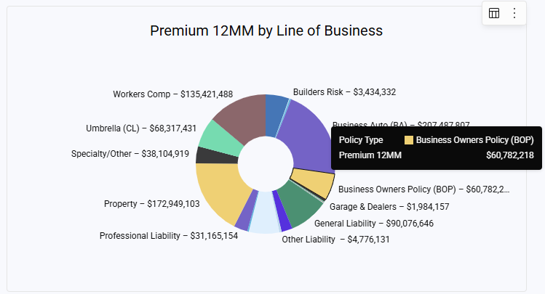This screenshot has height=294, width=545.
Task: Open the table view icon
Action: click(x=494, y=13)
